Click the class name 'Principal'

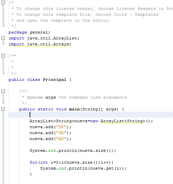click(55, 80)
